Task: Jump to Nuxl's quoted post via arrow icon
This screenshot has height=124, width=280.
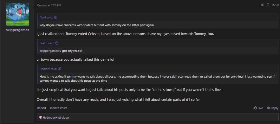Action: click(x=55, y=17)
